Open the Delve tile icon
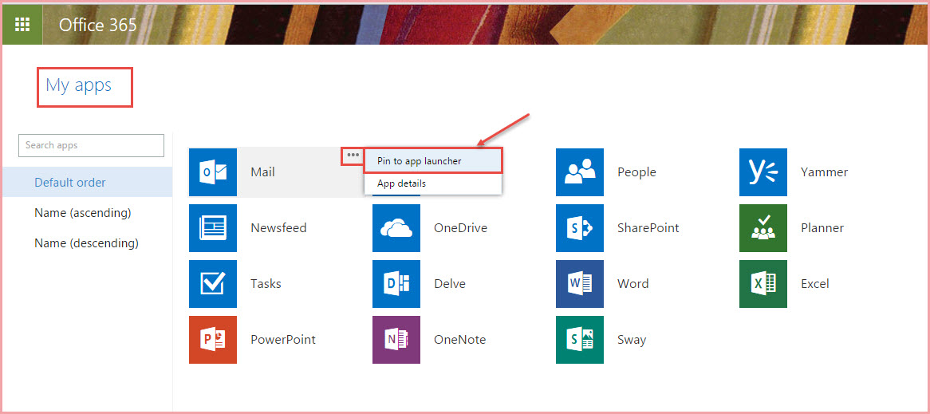Screen dimensions: 930x414 pyautogui.click(x=396, y=283)
